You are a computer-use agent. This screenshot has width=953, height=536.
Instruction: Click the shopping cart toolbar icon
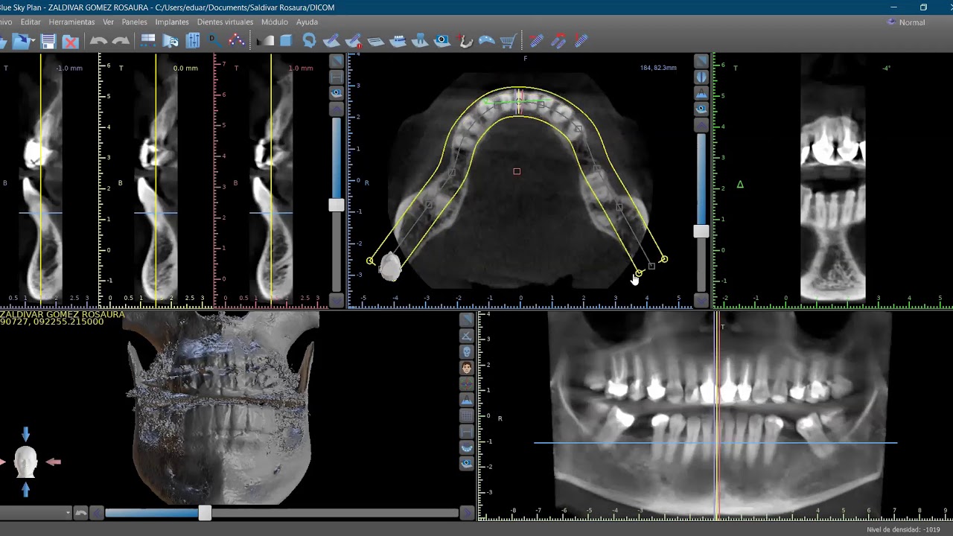(x=509, y=41)
